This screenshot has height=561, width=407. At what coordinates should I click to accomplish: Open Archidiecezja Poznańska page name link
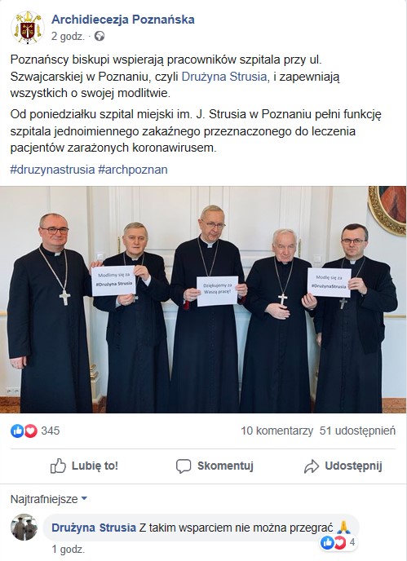pyautogui.click(x=123, y=20)
